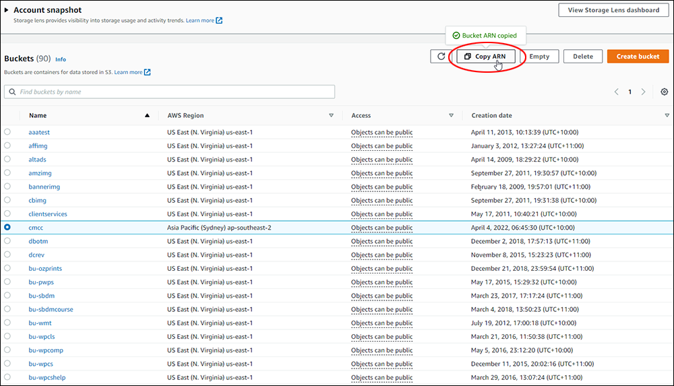Open the bu-pwps bucket
Image resolution: width=674 pixels, height=386 pixels.
pos(41,282)
